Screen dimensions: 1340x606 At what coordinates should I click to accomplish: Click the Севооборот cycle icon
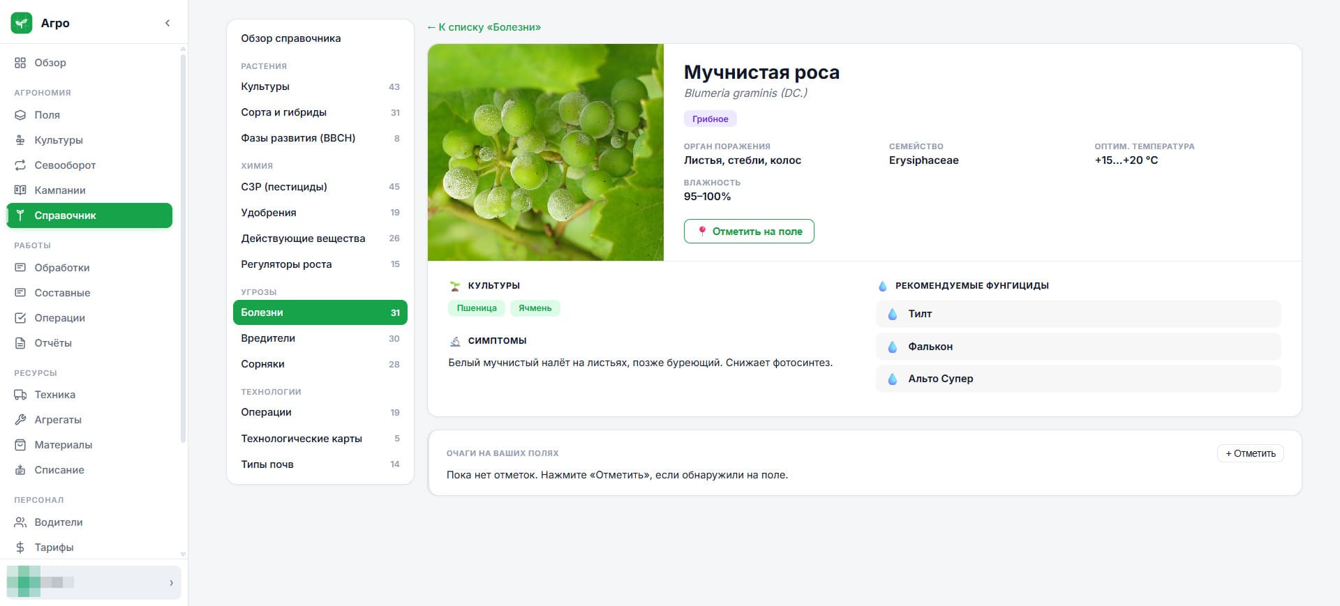click(x=20, y=165)
